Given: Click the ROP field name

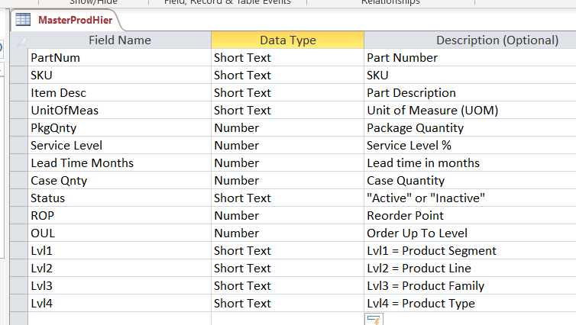Looking at the screenshot, I should coord(119,216).
